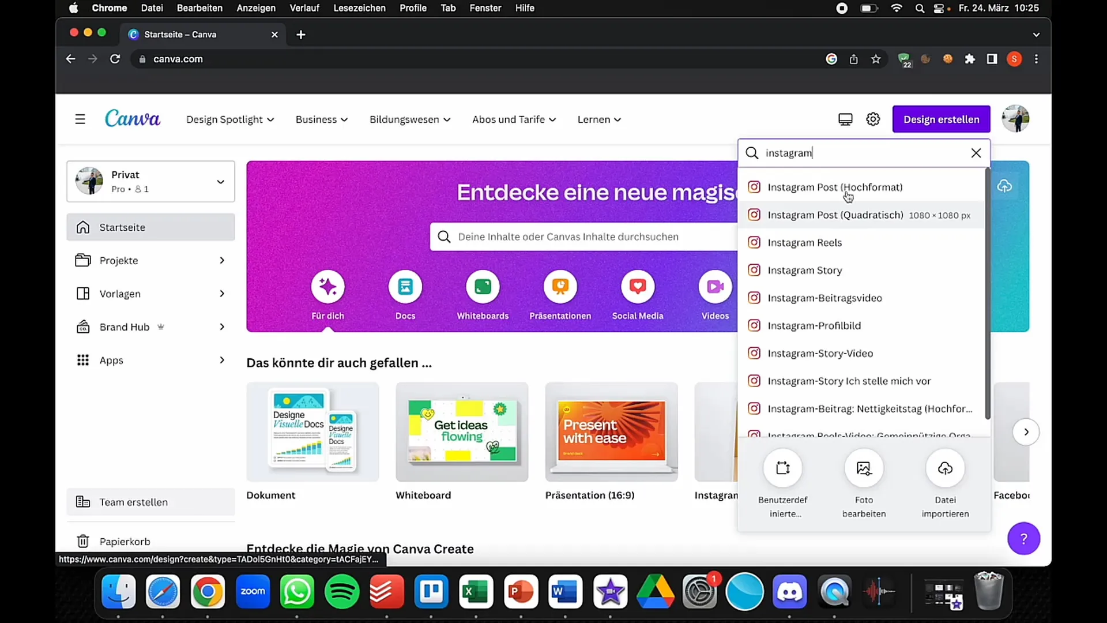The width and height of the screenshot is (1107, 623).
Task: Expand the Vorlagen sidebar chevron
Action: click(x=222, y=294)
